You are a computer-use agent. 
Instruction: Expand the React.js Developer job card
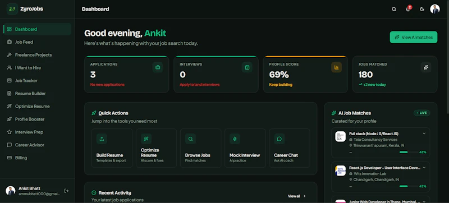(x=424, y=168)
